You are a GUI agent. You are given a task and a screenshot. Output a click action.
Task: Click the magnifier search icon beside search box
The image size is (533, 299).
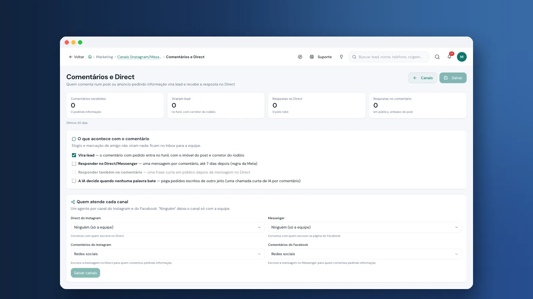coord(437,57)
